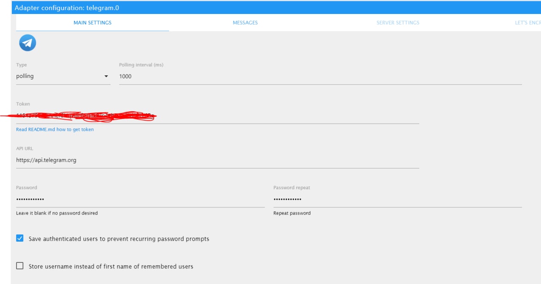
Task: Focus the Polling interval field
Action: tap(320, 76)
